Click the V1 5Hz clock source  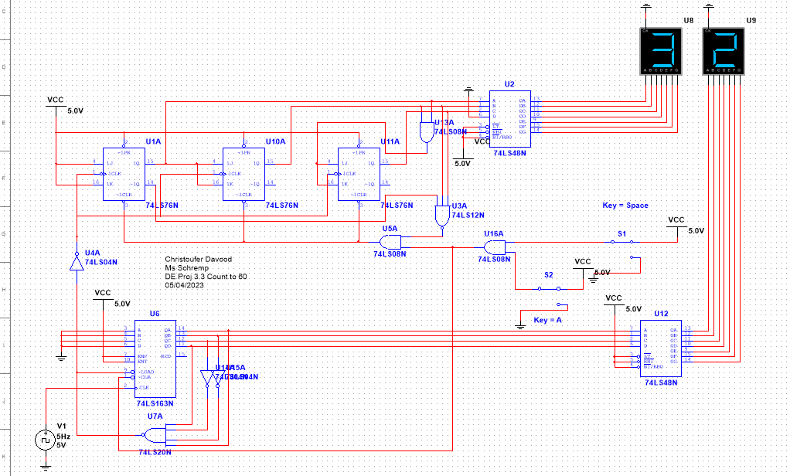tap(44, 440)
